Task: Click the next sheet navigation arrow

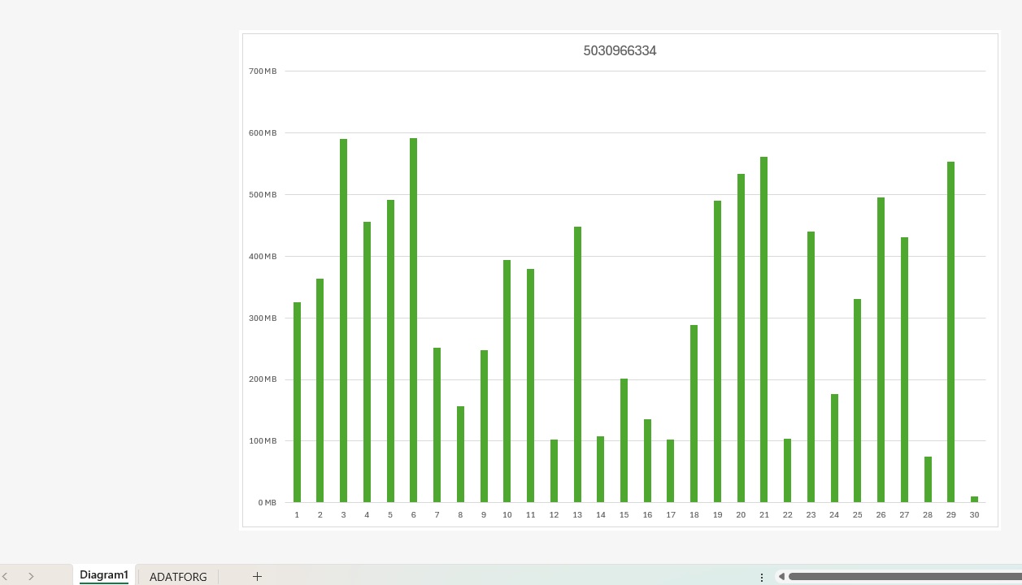Action: pos(31,576)
